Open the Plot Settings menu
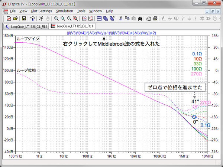This screenshot has height=167, width=223. click(41, 11)
